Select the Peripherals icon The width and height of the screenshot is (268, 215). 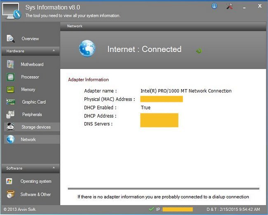(11, 115)
